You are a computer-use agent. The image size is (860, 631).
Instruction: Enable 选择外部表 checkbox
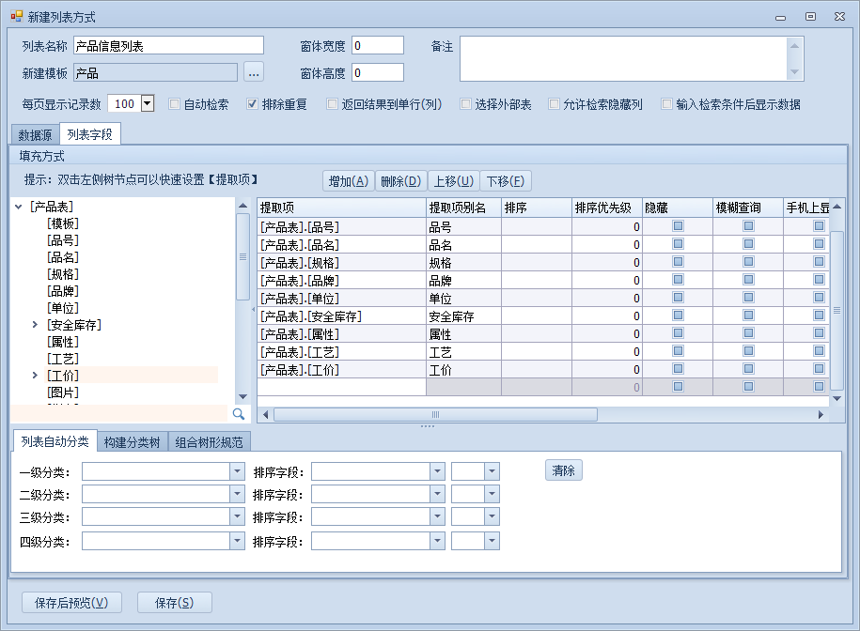coord(465,104)
